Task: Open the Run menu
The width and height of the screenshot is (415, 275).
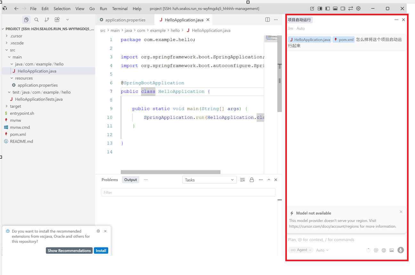Action: pos(103,9)
